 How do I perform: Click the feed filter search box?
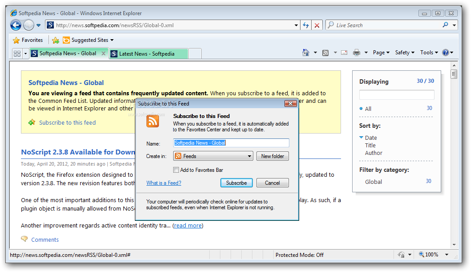(x=397, y=95)
